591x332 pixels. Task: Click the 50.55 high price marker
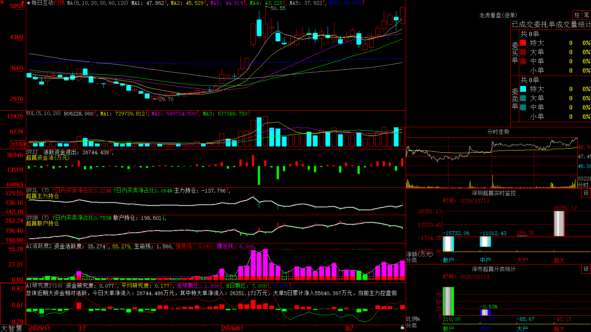point(278,8)
